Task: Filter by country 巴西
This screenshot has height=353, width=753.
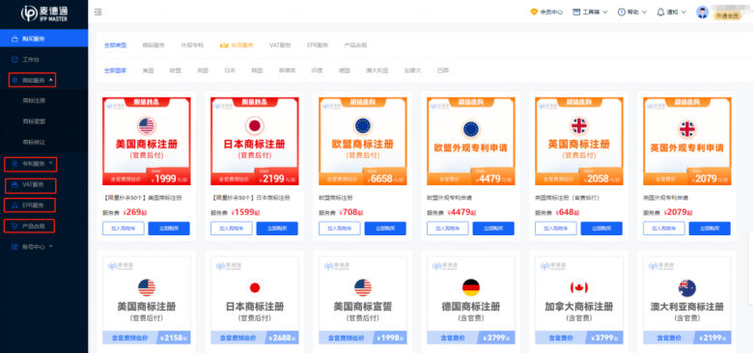Action: (x=443, y=70)
